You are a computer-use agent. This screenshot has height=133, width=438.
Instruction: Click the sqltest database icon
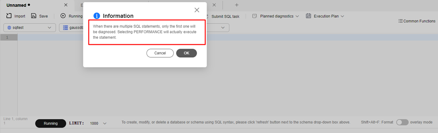pos(9,28)
